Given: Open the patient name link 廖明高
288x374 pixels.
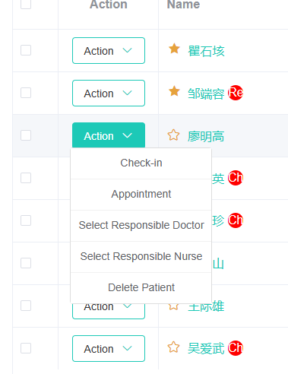Looking at the screenshot, I should coord(206,136).
